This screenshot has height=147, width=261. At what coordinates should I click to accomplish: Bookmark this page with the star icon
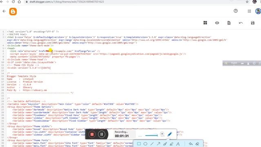247,2
